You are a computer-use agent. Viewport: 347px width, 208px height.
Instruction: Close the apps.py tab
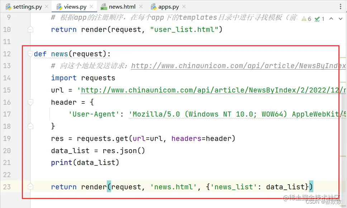pyautogui.click(x=184, y=7)
